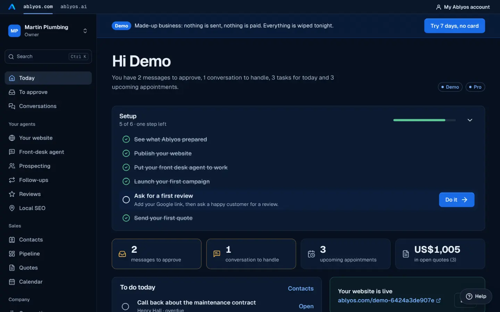Click the Reviews star icon

pos(12,194)
